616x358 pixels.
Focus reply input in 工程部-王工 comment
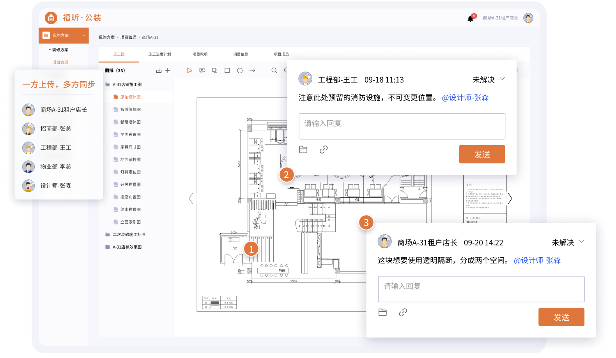402,126
